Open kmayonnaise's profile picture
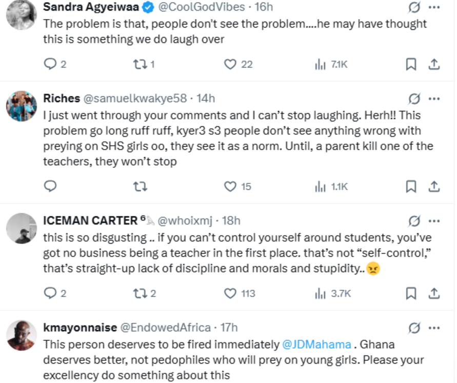This screenshot has height=383, width=457. pyautogui.click(x=22, y=336)
